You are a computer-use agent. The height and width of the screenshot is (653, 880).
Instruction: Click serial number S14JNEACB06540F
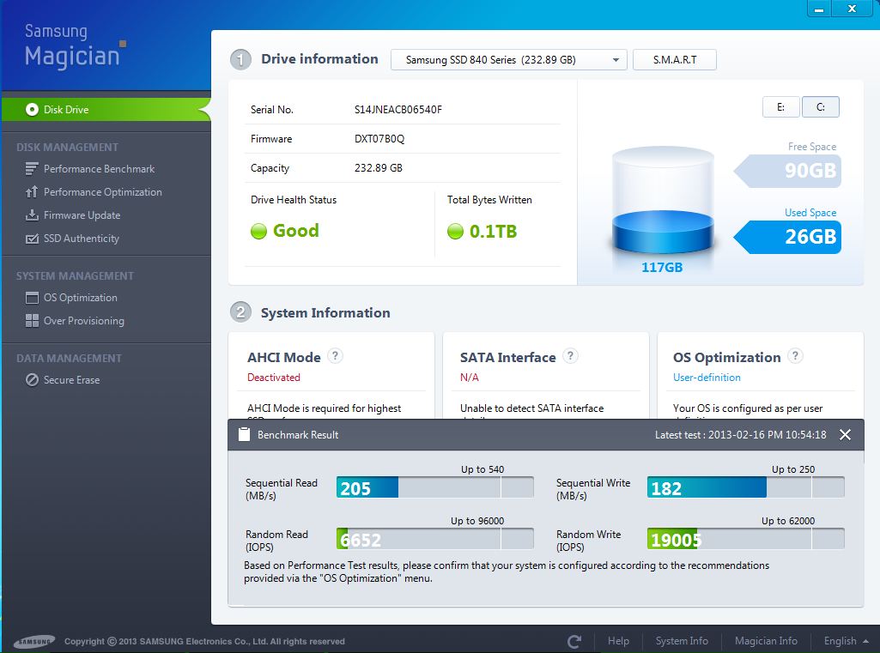click(x=398, y=109)
